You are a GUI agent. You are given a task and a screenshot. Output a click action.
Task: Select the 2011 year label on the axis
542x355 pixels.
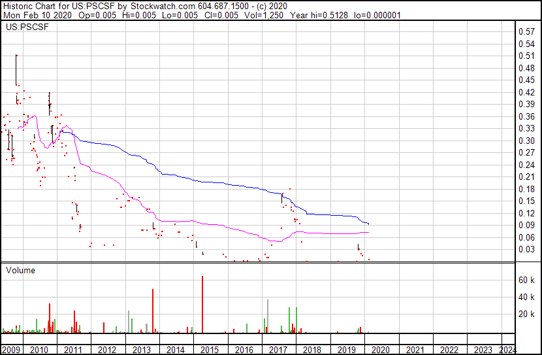click(x=73, y=350)
